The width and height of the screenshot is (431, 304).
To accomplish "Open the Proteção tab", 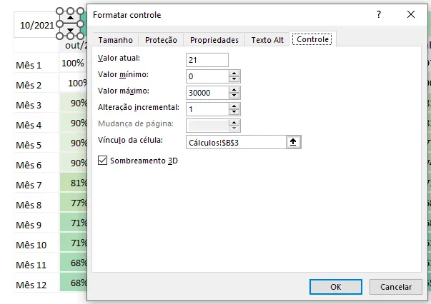I will 161,40.
